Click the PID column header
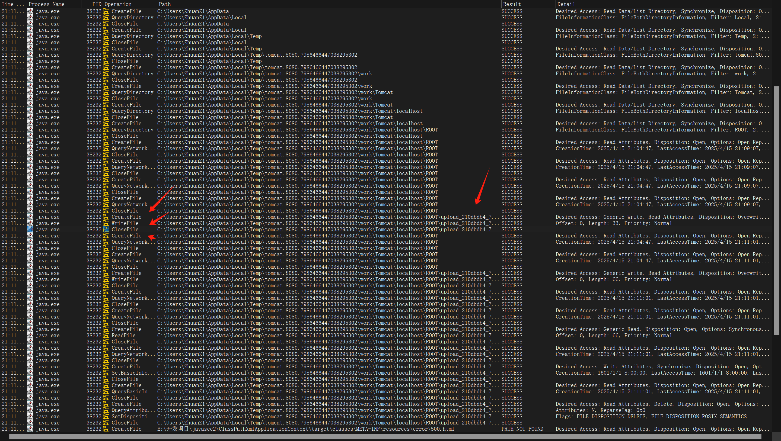The image size is (781, 441). 96,4
